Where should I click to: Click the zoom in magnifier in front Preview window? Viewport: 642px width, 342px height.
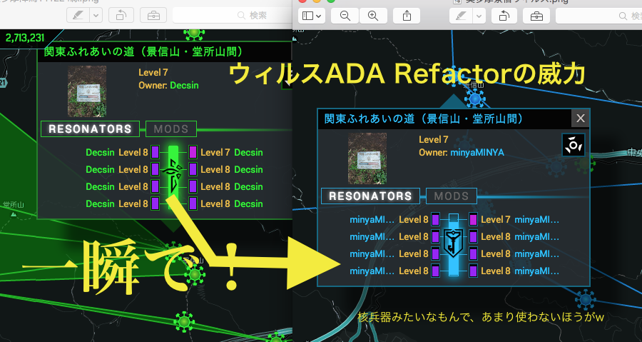tap(373, 16)
